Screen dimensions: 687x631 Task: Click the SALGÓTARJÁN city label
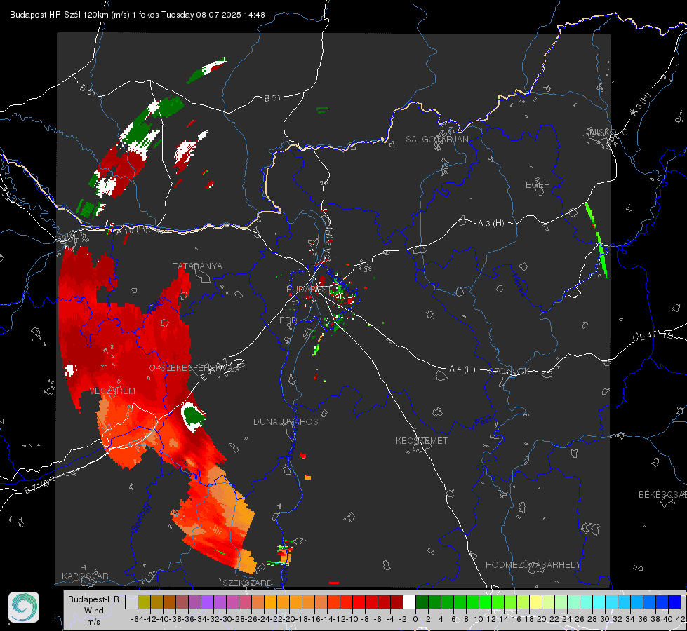click(436, 140)
